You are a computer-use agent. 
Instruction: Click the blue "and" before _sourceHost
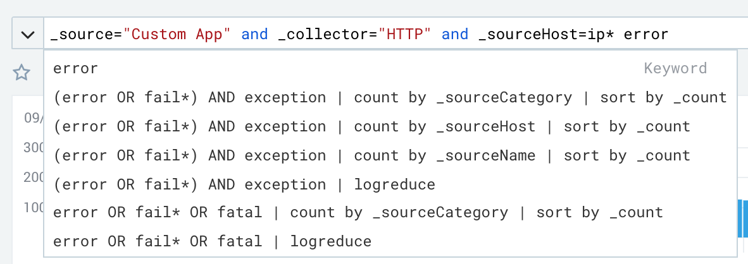(455, 34)
